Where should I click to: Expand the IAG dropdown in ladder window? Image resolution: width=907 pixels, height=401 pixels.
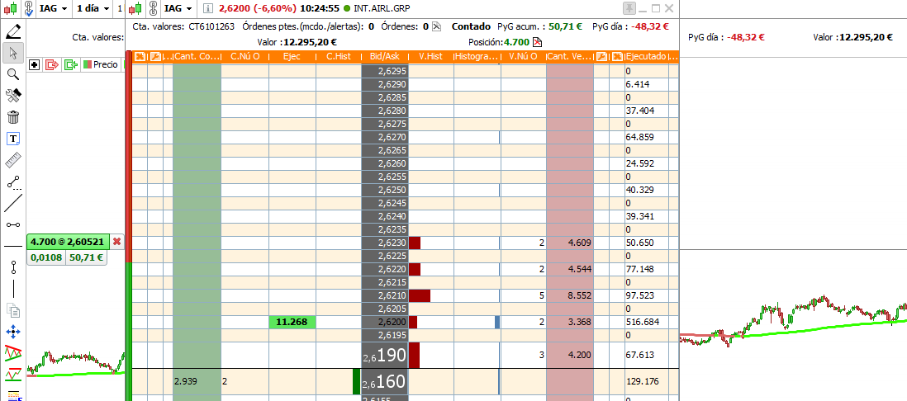pyautogui.click(x=178, y=9)
